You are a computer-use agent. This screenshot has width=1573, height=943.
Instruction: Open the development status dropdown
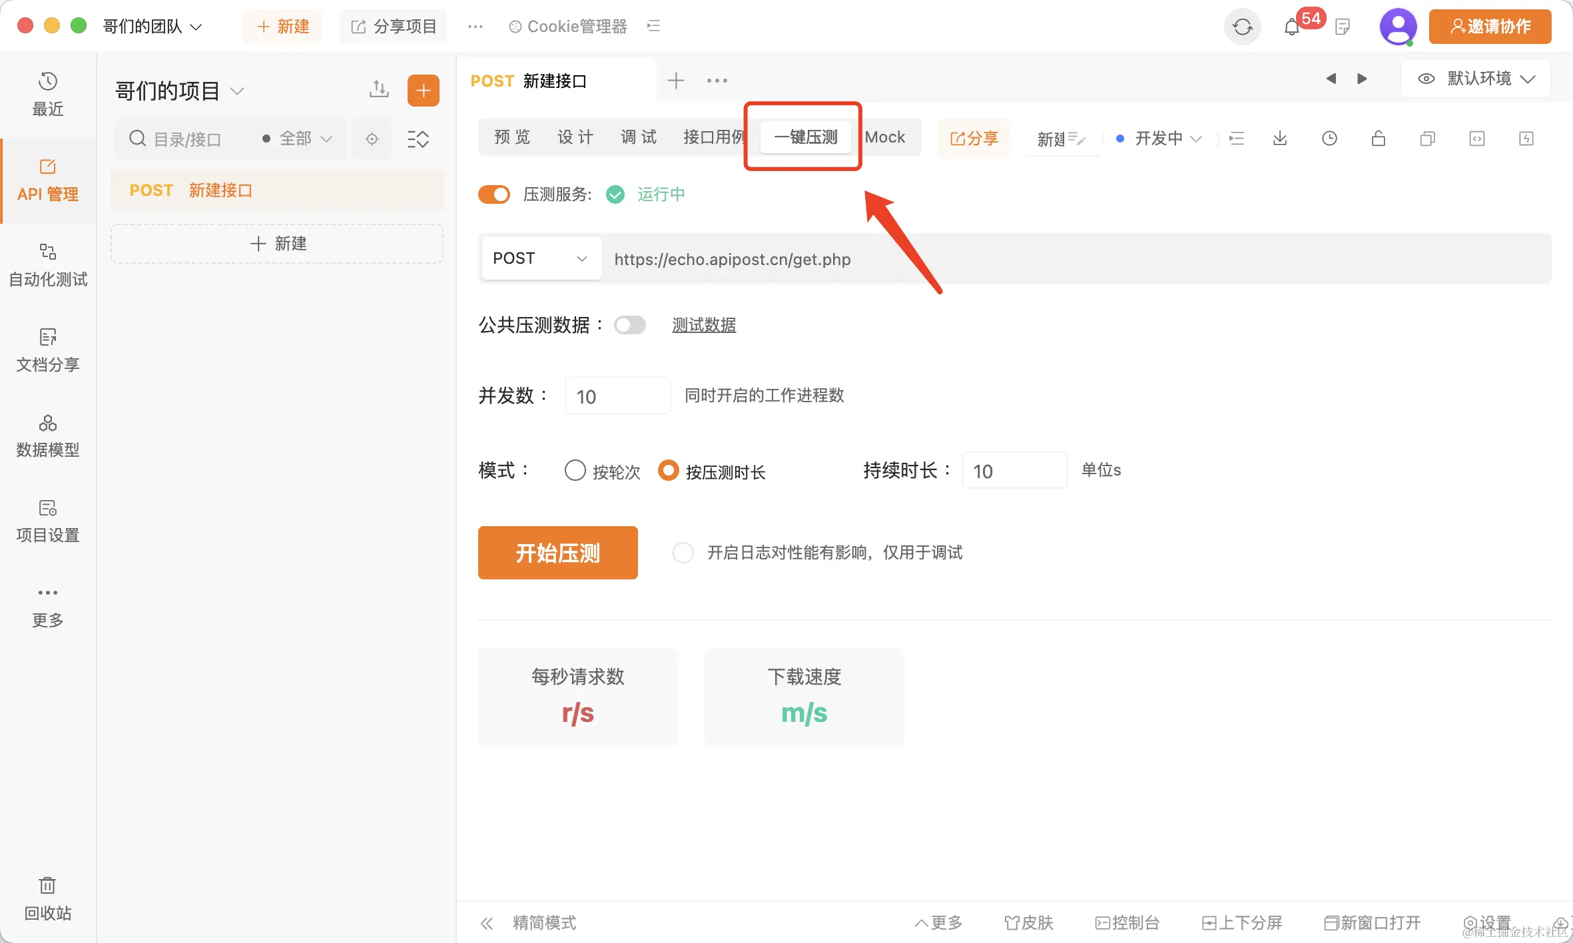click(x=1161, y=139)
